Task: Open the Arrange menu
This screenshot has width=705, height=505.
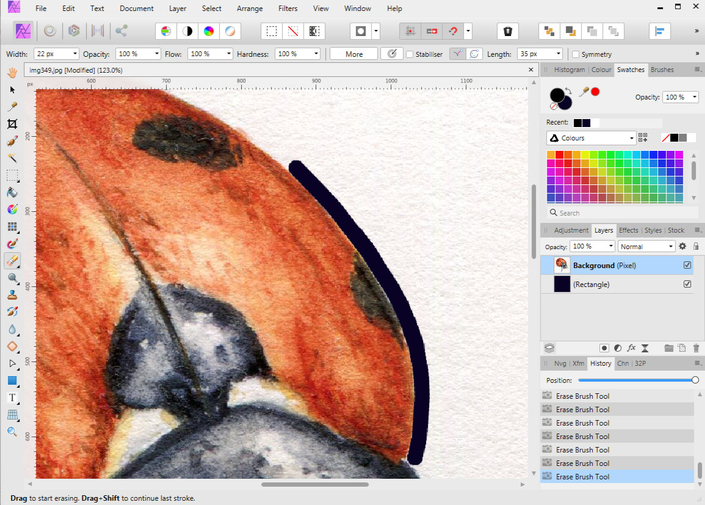Action: click(250, 8)
